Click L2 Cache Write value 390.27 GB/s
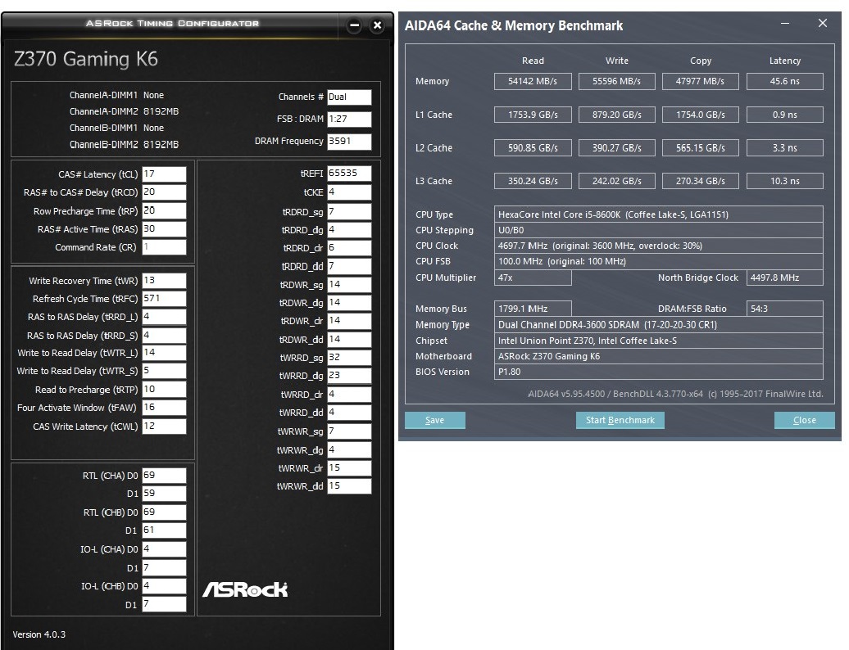 [617, 147]
